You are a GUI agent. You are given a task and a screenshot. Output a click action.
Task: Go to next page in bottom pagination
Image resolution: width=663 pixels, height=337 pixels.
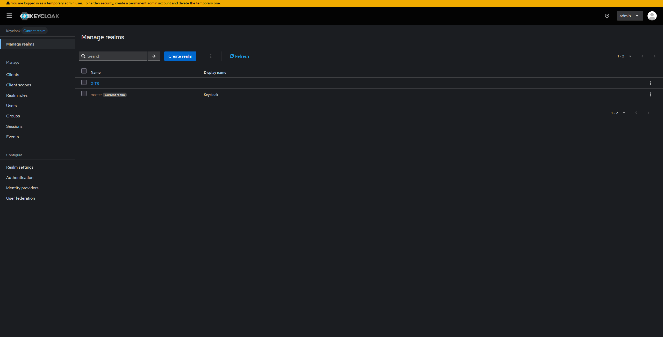(648, 113)
